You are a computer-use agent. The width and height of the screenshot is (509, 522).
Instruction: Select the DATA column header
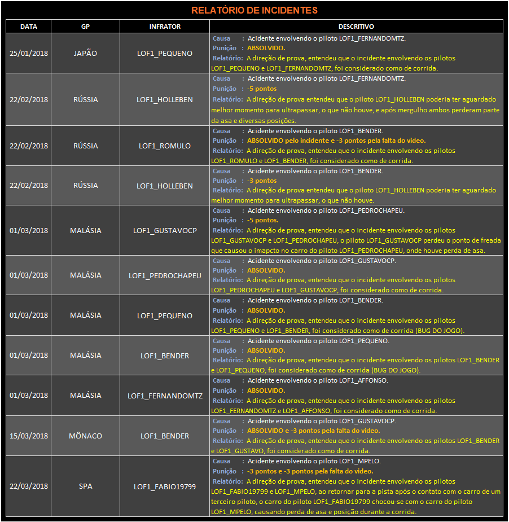(x=29, y=27)
